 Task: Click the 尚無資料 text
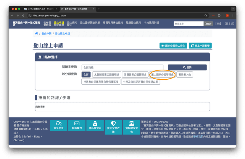tap(40, 107)
